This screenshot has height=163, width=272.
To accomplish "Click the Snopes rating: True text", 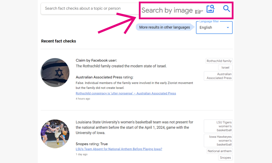I will click(x=92, y=144).
